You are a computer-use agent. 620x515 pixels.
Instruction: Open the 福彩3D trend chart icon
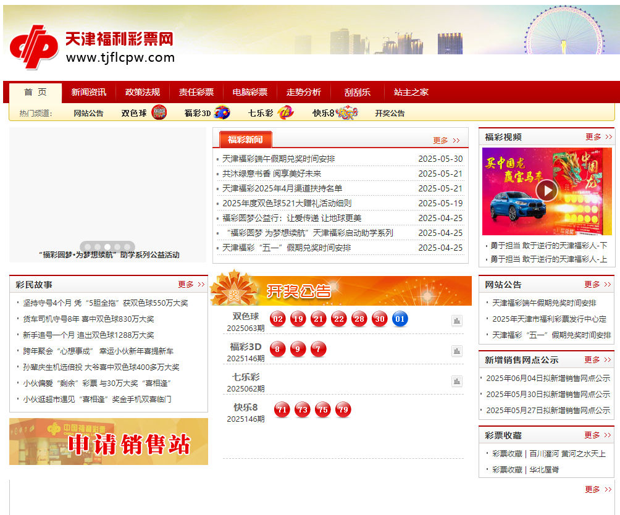point(457,351)
